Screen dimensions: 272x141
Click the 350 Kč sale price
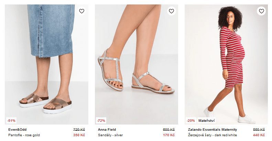click(79, 135)
